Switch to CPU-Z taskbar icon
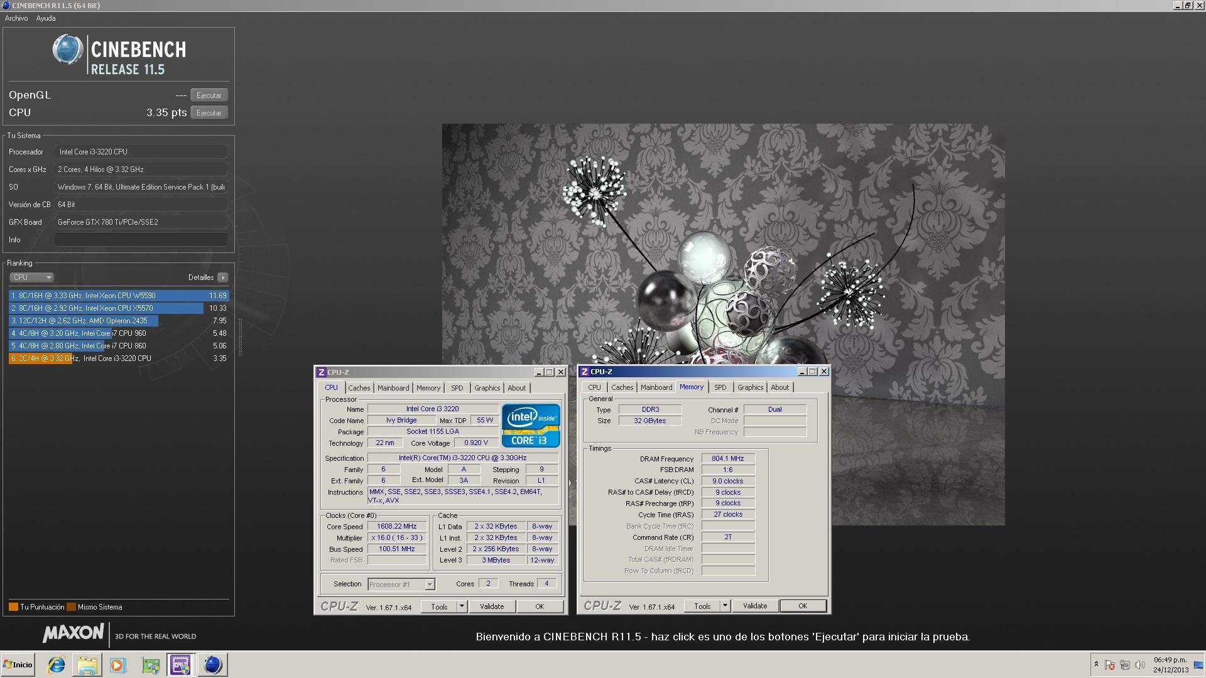Screen dimensions: 1206x678 (180, 665)
